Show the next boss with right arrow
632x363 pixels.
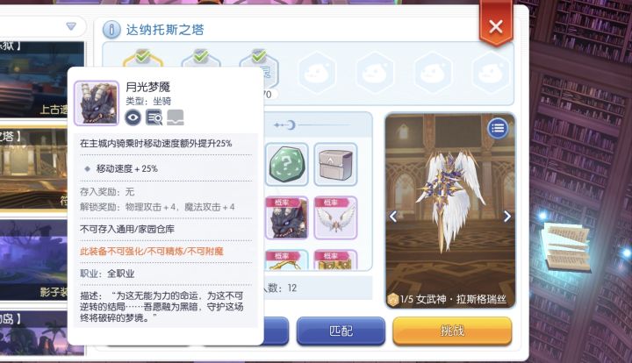pos(507,217)
